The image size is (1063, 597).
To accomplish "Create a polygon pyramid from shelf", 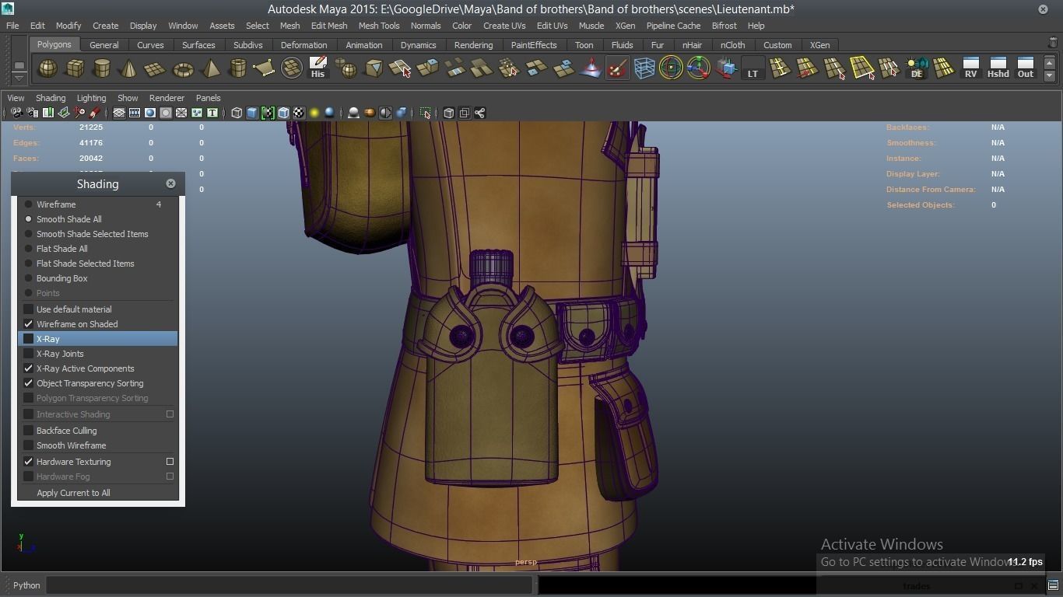I will point(210,68).
